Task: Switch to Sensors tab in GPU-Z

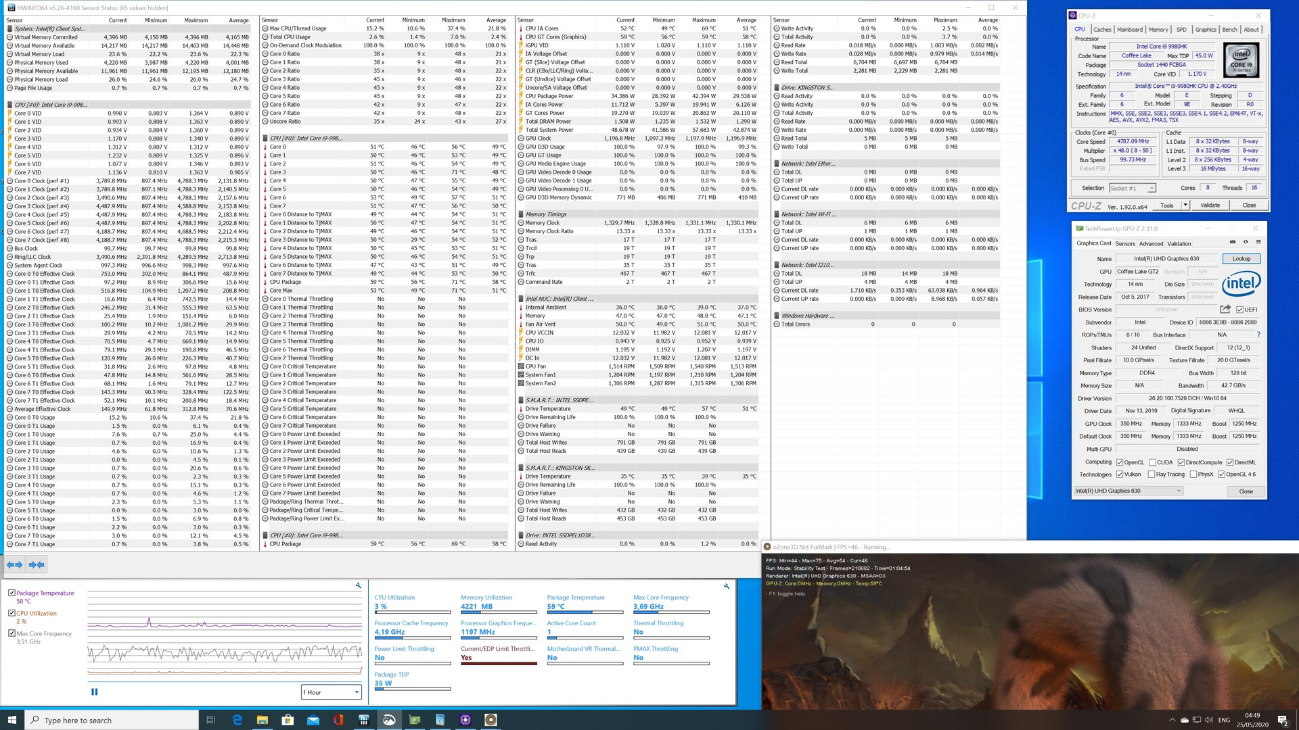Action: point(1125,243)
